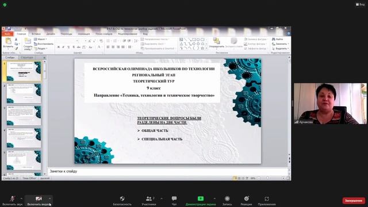Switch to Структура outline pane tab
368x207 pixels.
pos(27,57)
